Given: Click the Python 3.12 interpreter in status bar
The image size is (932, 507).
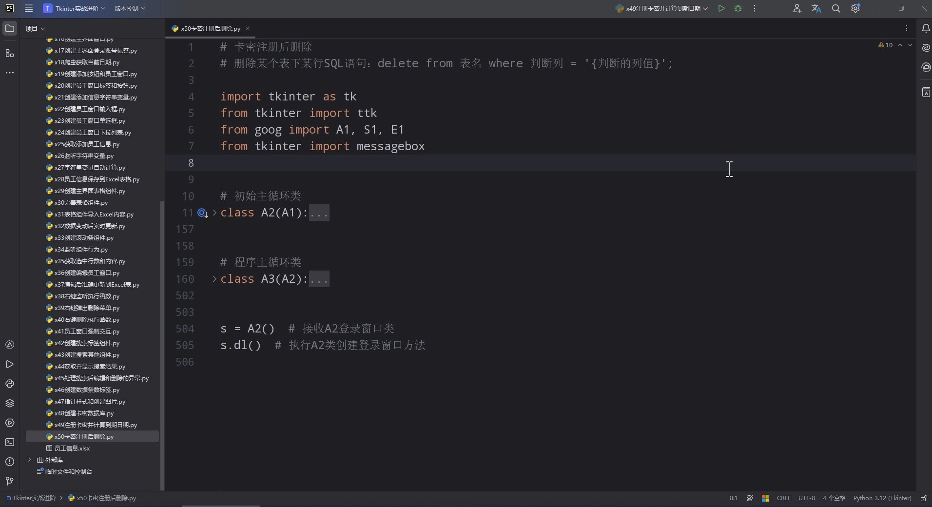Looking at the screenshot, I should [x=882, y=498].
